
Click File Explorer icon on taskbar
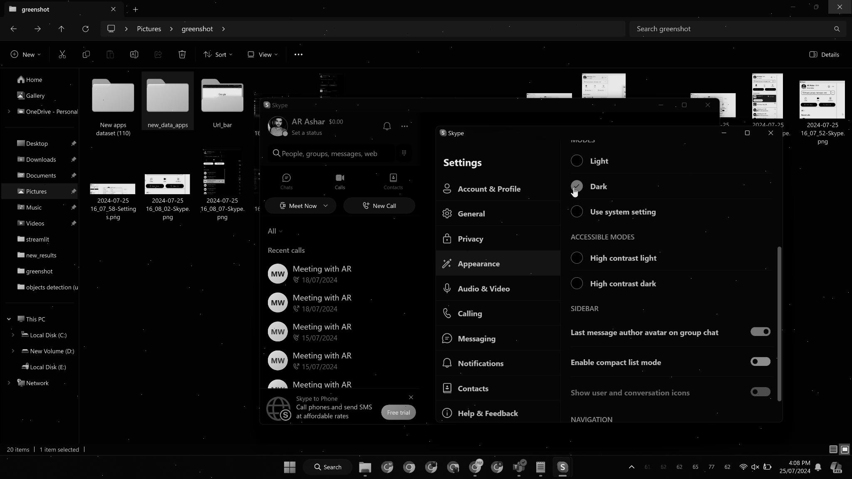(365, 467)
